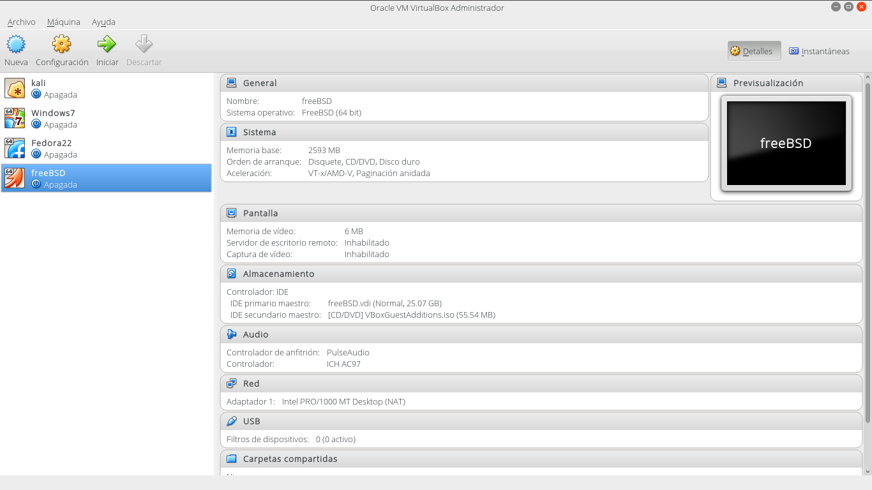The height and width of the screenshot is (490, 872).
Task: Click the freeBSD VM icon in list
Action: (15, 178)
